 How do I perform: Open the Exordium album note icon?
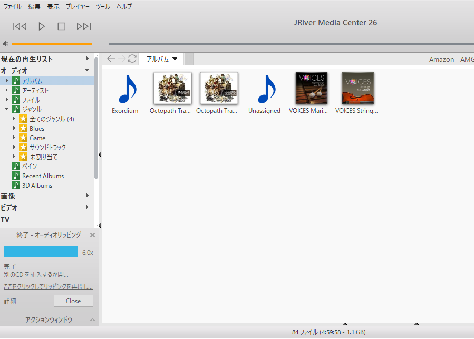(127, 89)
